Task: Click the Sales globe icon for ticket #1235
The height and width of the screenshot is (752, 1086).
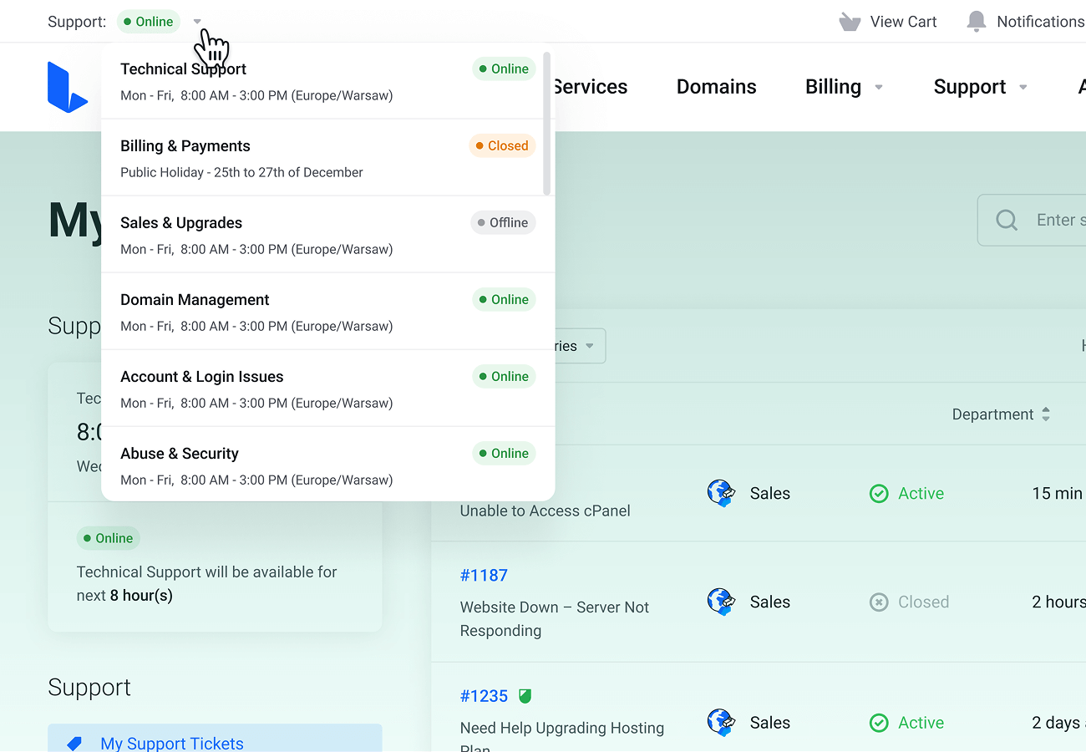Action: pyautogui.click(x=720, y=723)
